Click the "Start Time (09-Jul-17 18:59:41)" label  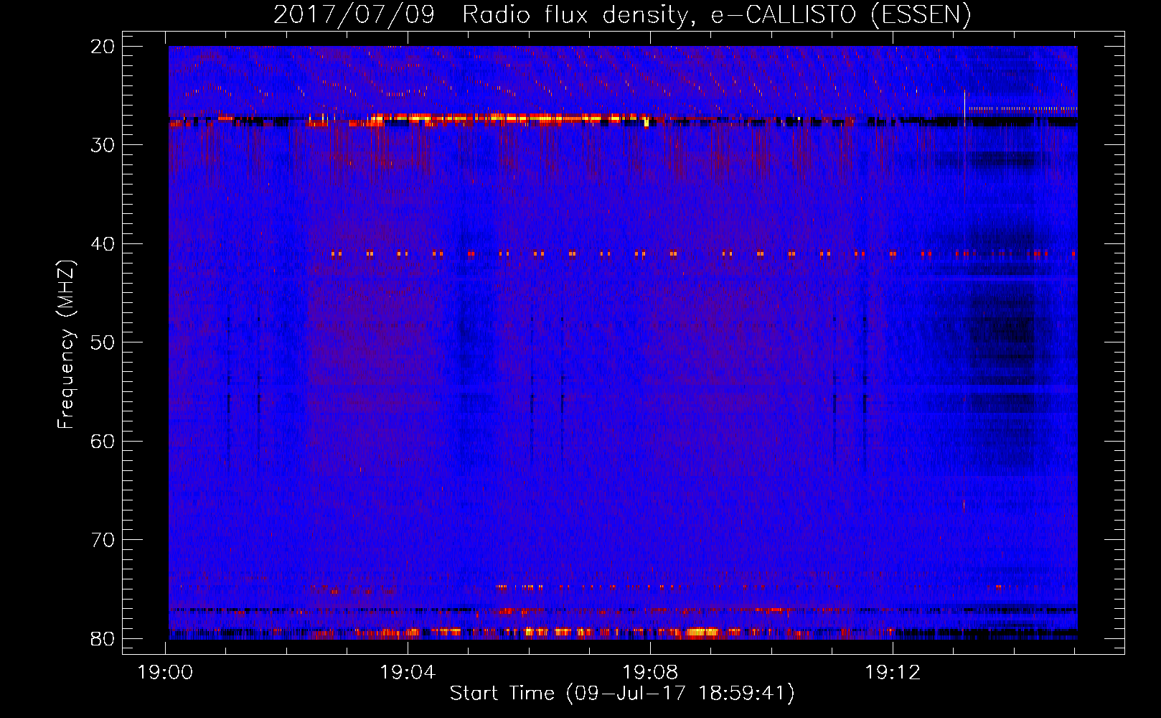click(x=622, y=693)
